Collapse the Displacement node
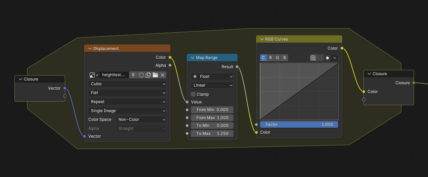 pos(90,49)
